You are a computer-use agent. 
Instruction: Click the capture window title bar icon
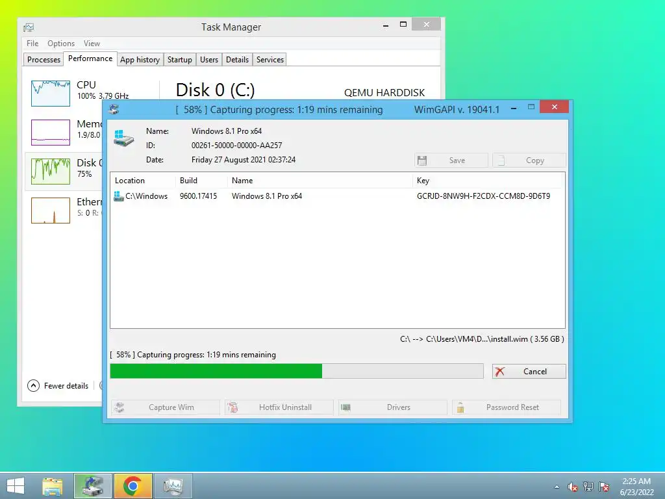point(114,109)
